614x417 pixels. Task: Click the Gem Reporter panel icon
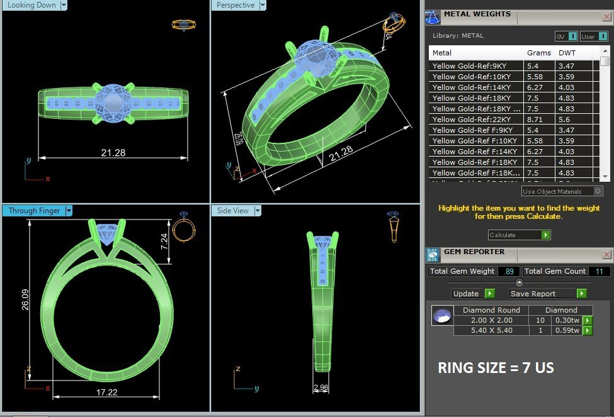(433, 255)
